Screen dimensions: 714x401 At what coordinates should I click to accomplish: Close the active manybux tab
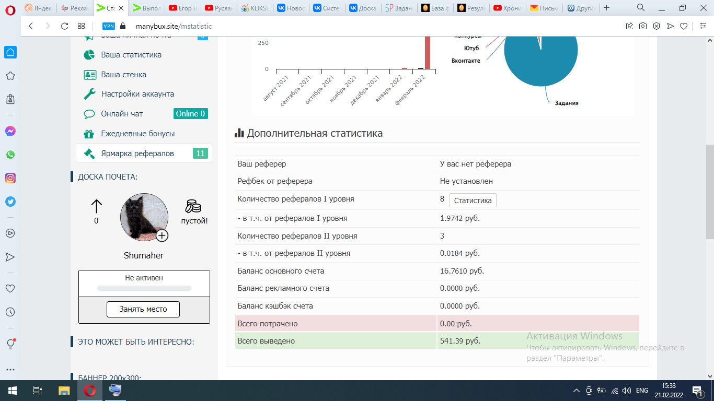coord(121,8)
